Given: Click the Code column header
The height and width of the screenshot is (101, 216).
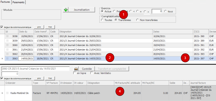Looking at the screenshot, I should click(x=54, y=32).
